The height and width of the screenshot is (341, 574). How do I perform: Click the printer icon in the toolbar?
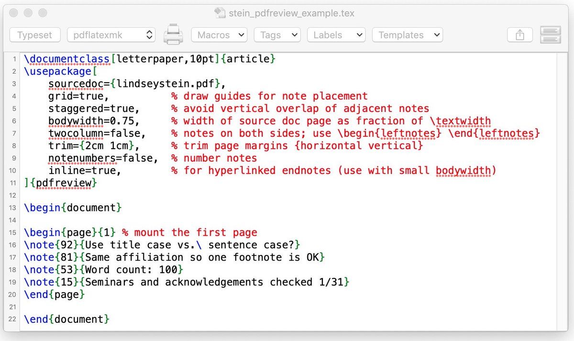[x=173, y=35]
